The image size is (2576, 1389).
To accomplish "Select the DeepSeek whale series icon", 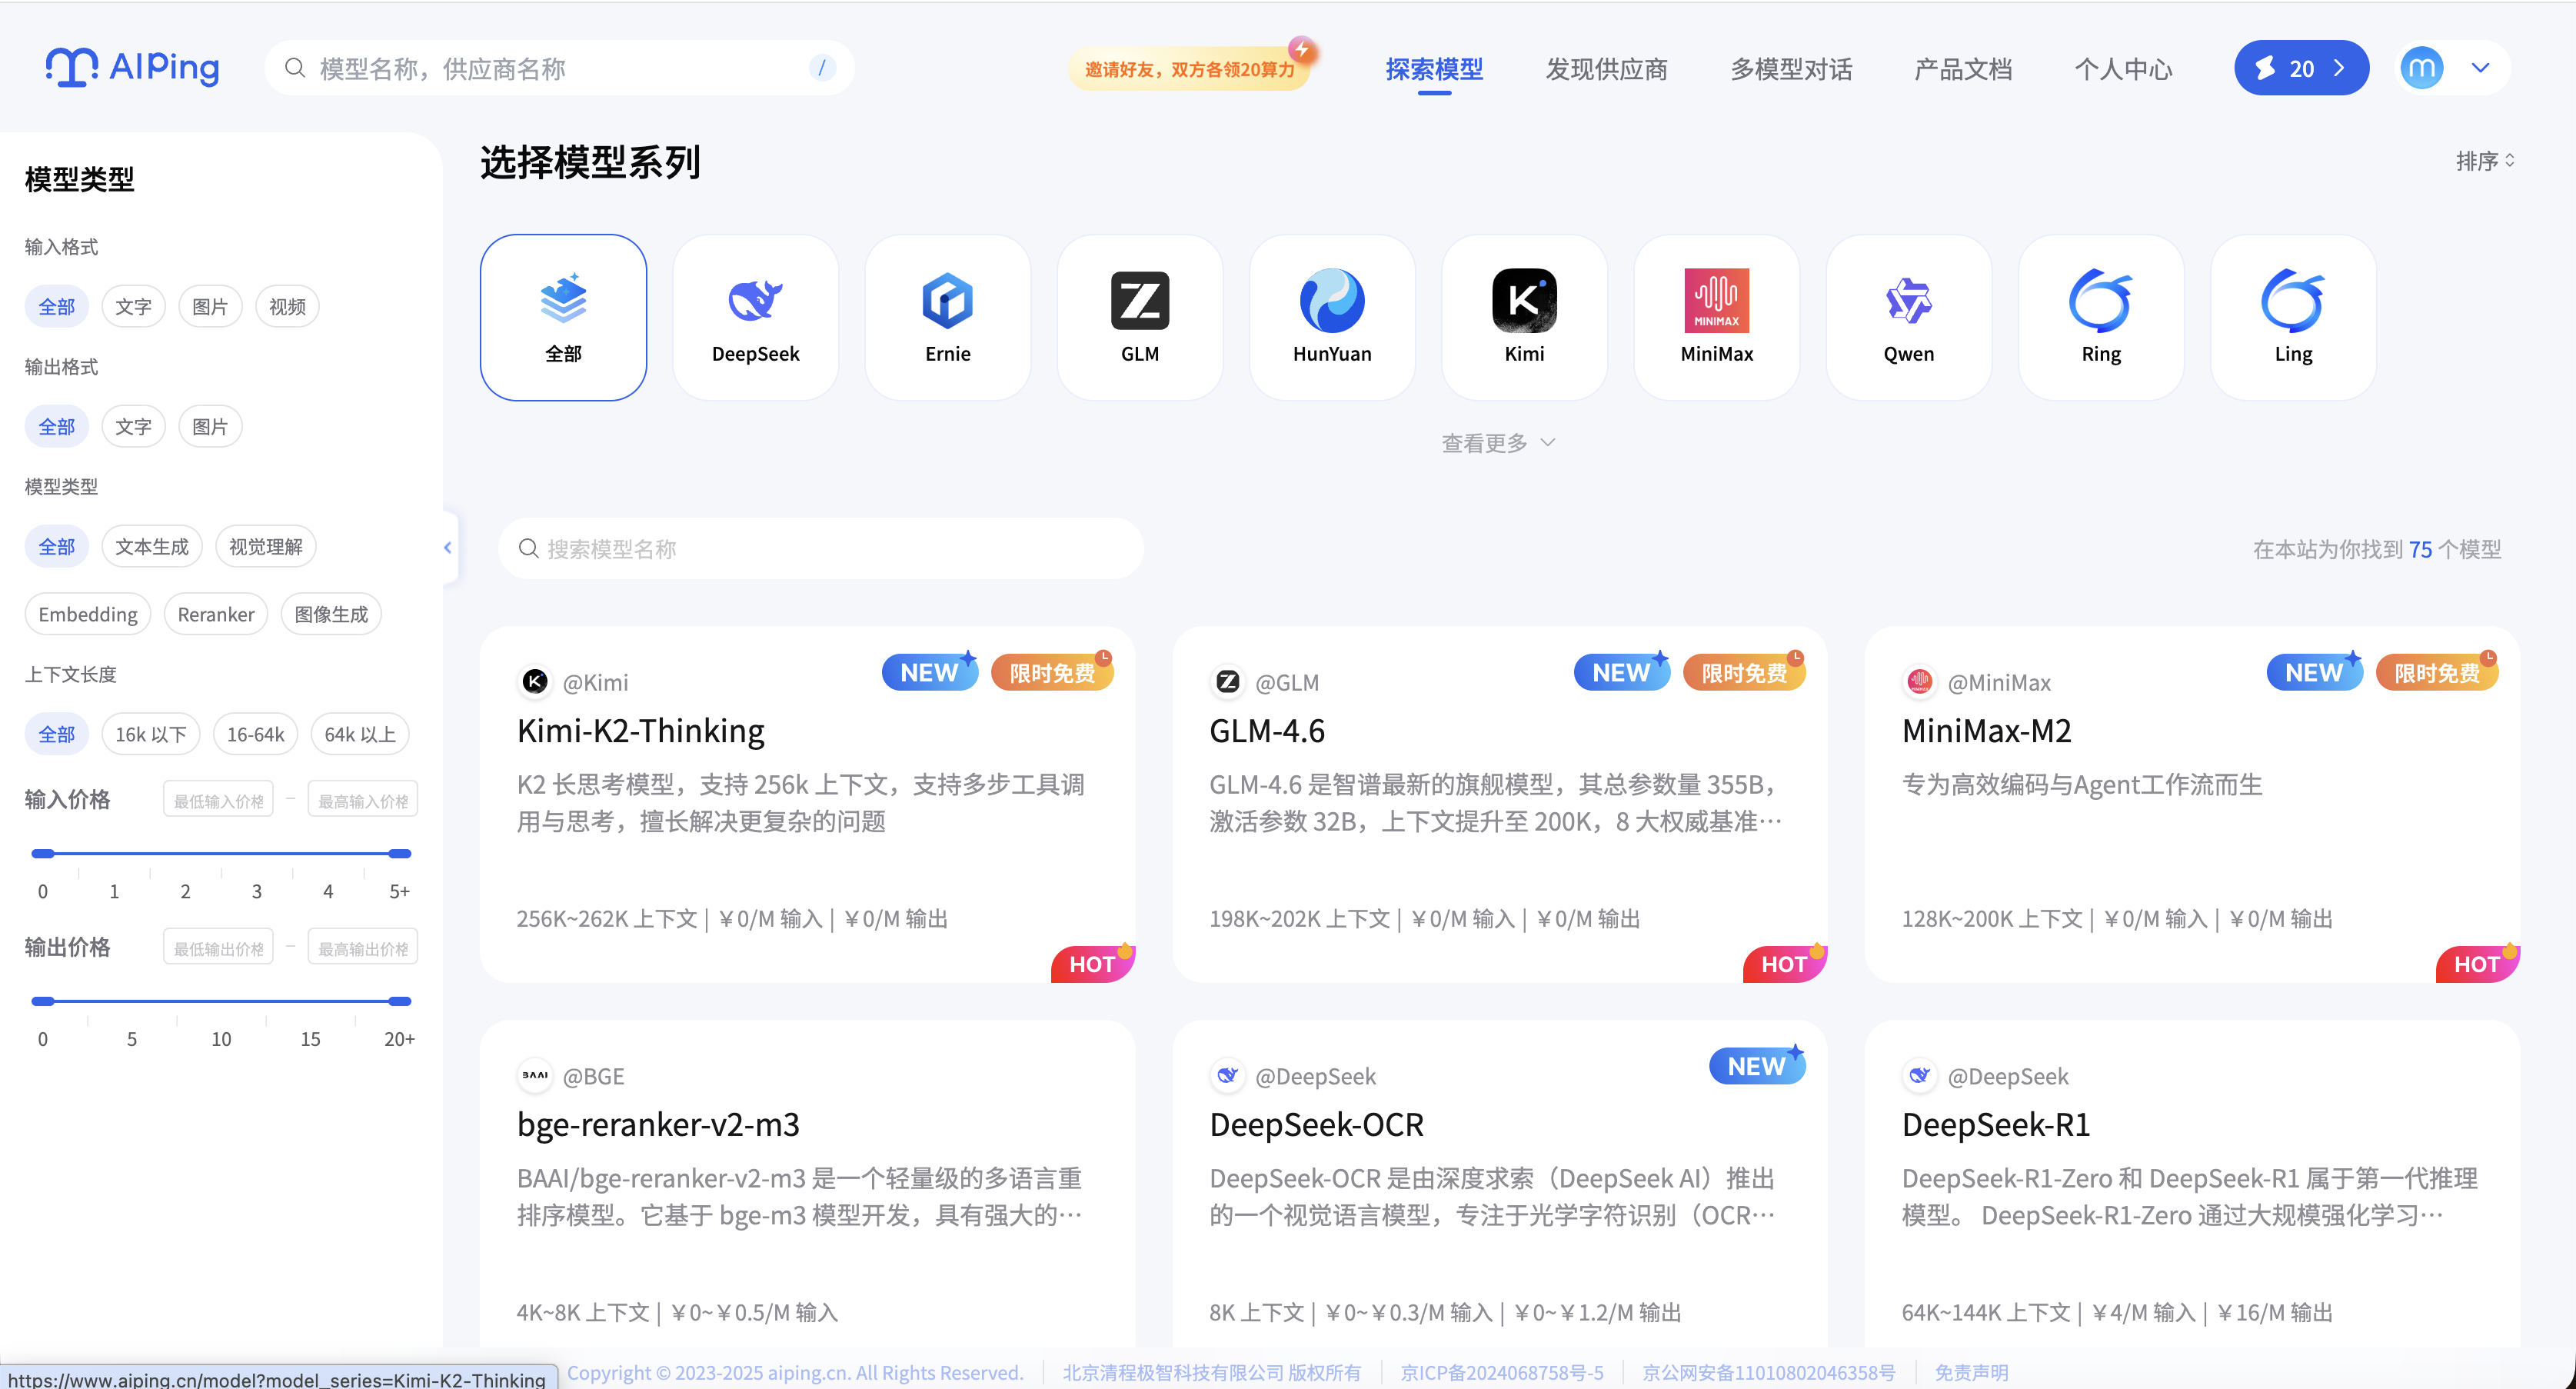I will pos(755,300).
